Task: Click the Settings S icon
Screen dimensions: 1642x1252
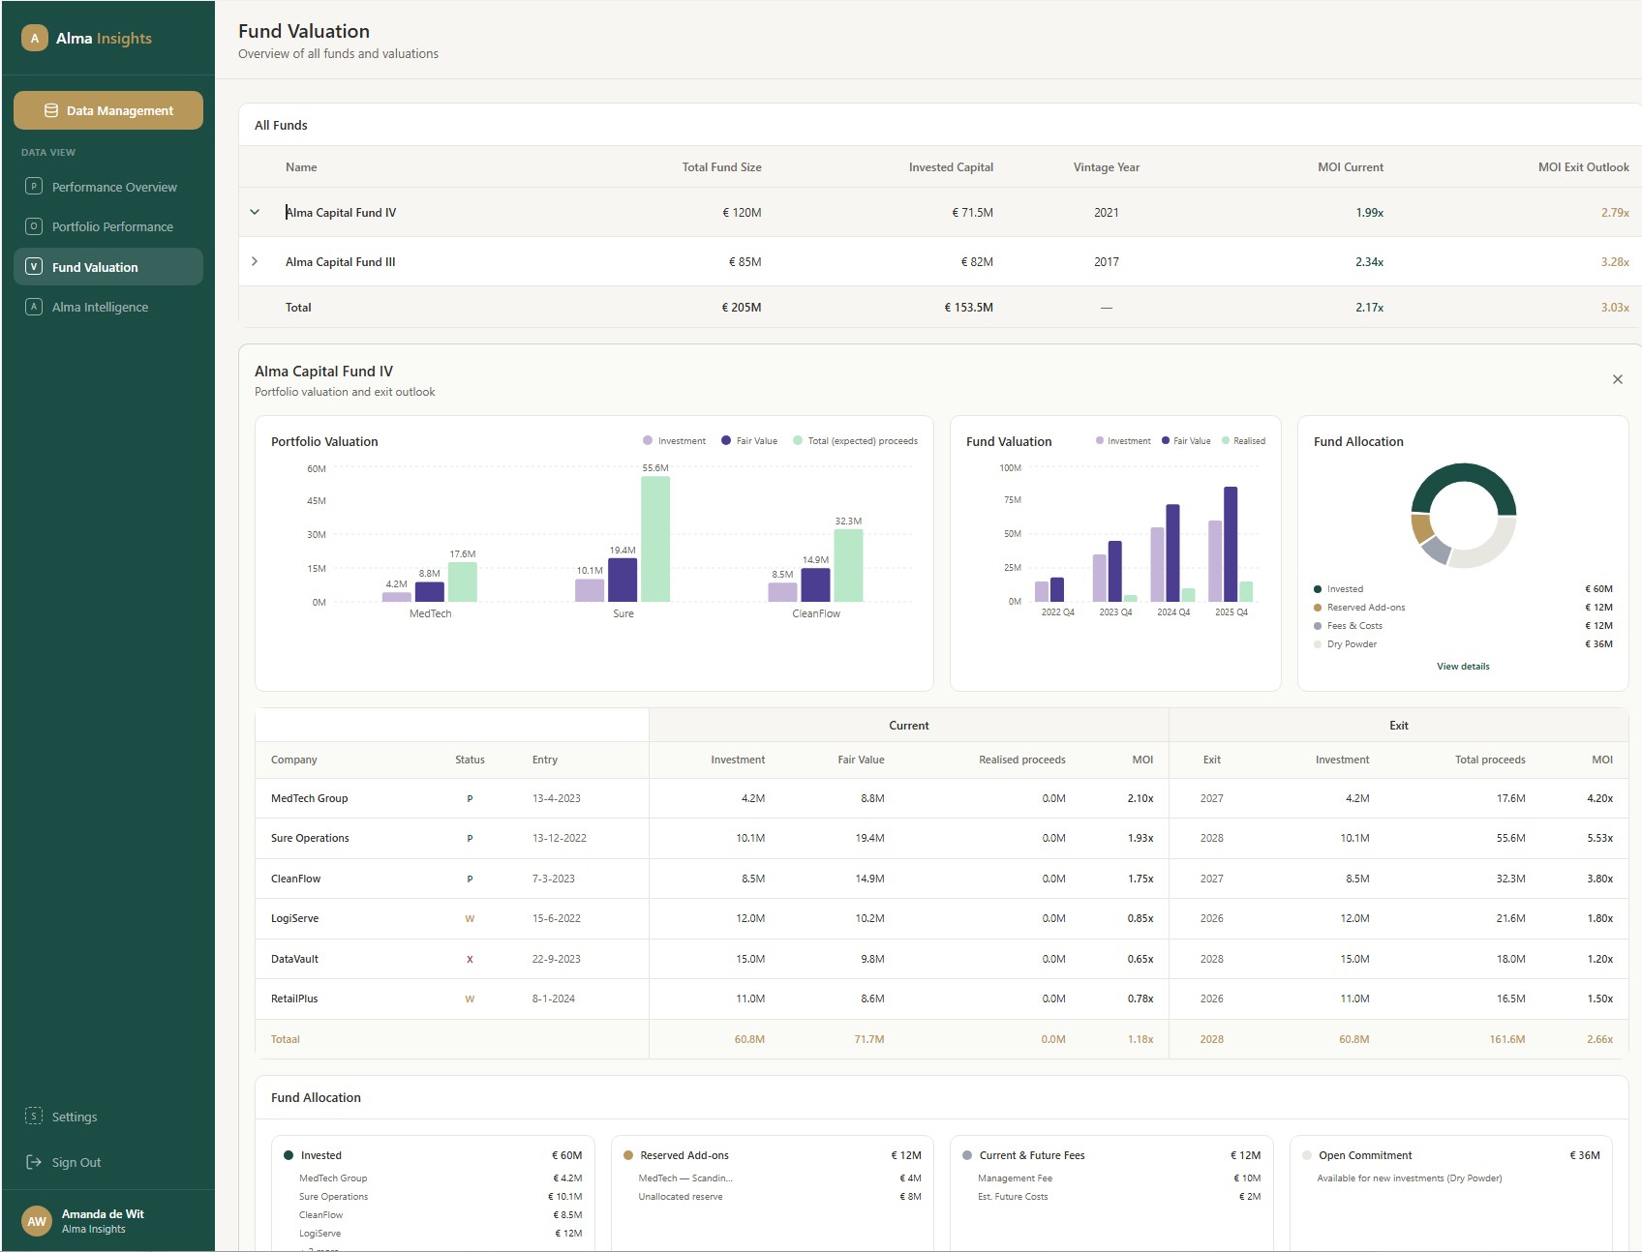Action: pyautogui.click(x=34, y=1116)
